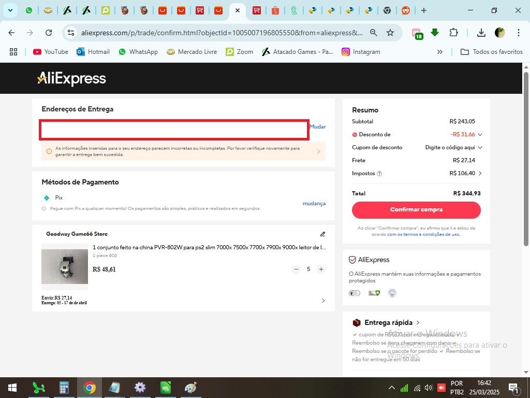
Task: Expand the shipping options chevron for Envio
Action: 323,301
